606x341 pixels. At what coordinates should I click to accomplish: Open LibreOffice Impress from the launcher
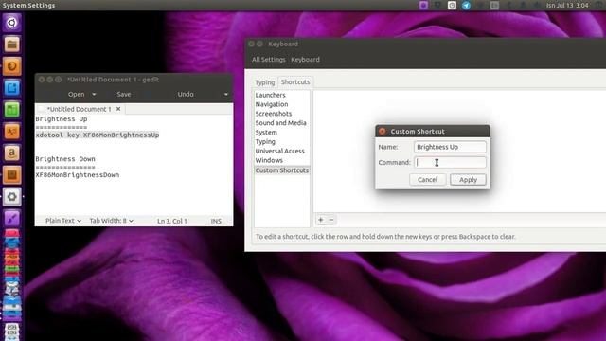(12, 132)
